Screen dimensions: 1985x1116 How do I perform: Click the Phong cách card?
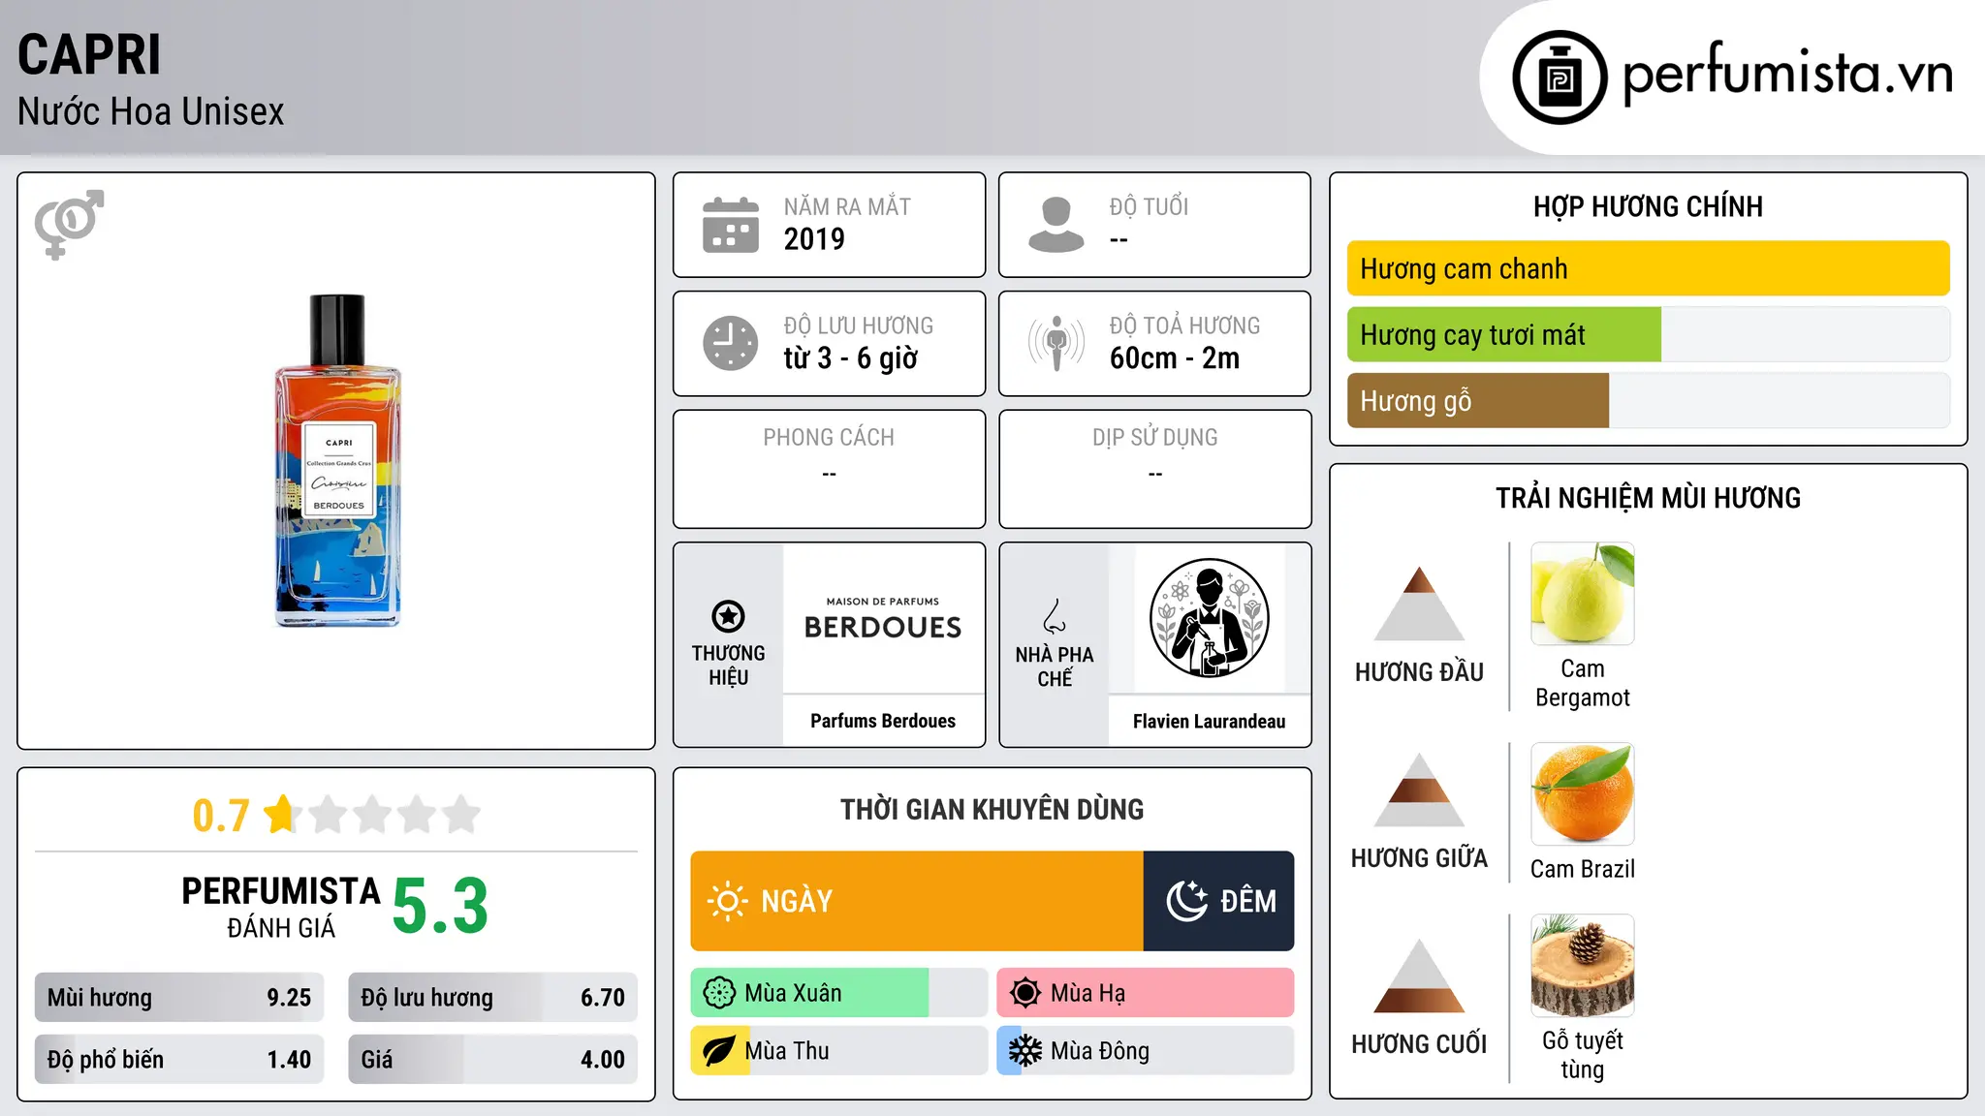tap(830, 469)
